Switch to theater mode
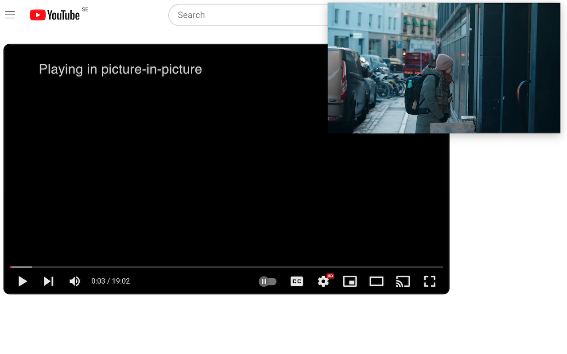This screenshot has width=567, height=354. pyautogui.click(x=377, y=281)
